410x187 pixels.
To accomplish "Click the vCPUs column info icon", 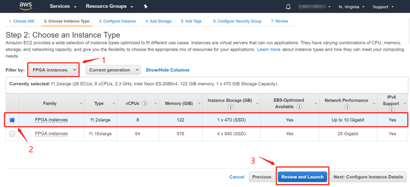I will click(145, 103).
